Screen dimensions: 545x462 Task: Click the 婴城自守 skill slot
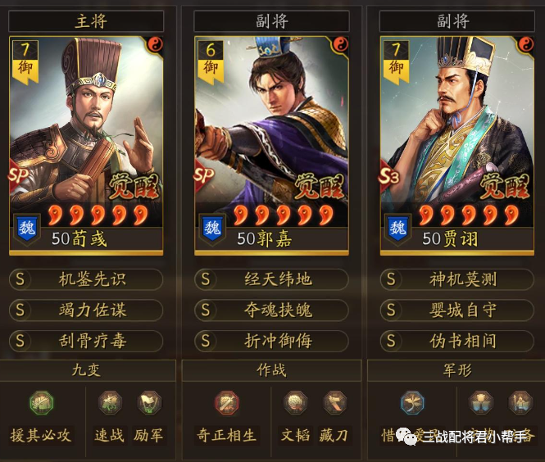456,310
